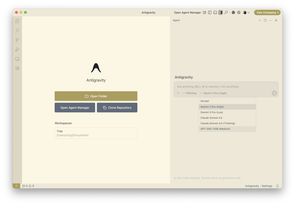Toggle the secondary side bar (Agent panel)

pos(220,12)
